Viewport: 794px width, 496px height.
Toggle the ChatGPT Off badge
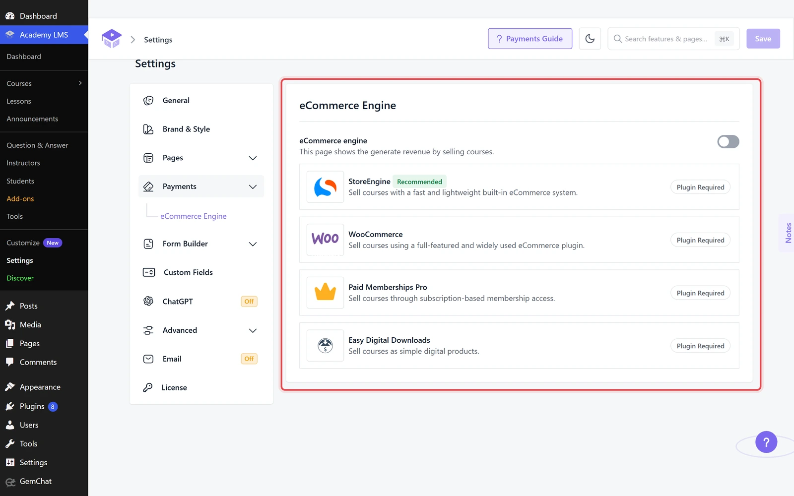249,302
